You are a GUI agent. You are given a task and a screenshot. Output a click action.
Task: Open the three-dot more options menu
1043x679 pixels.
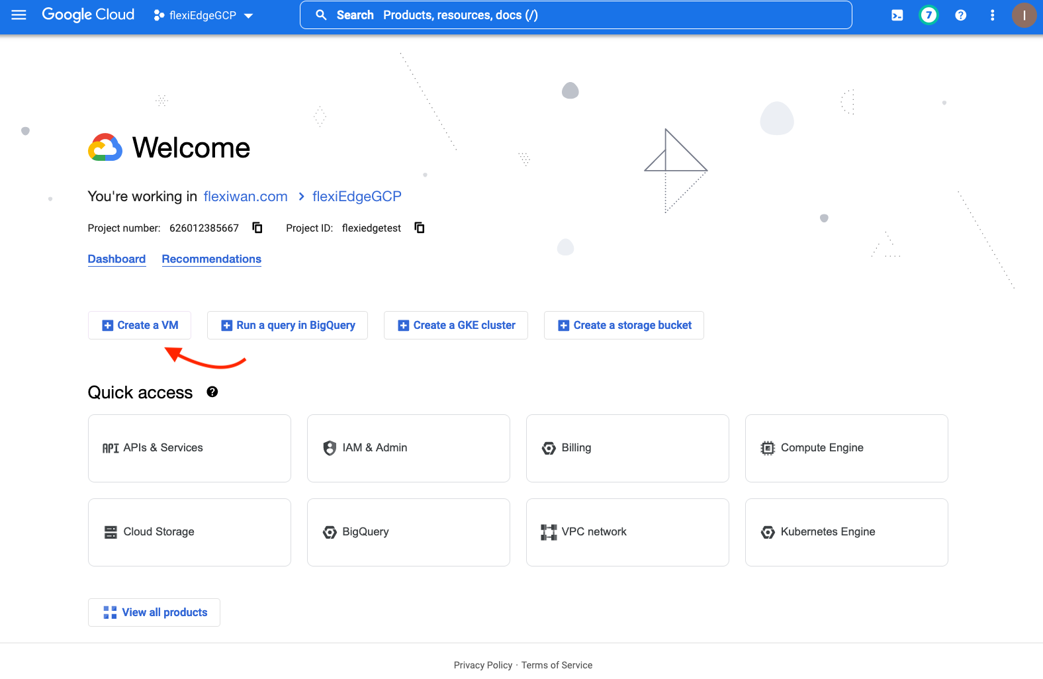coord(992,15)
